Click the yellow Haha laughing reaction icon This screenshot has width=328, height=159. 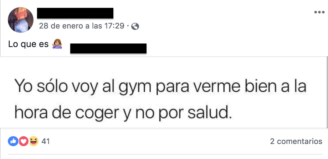tap(34, 141)
